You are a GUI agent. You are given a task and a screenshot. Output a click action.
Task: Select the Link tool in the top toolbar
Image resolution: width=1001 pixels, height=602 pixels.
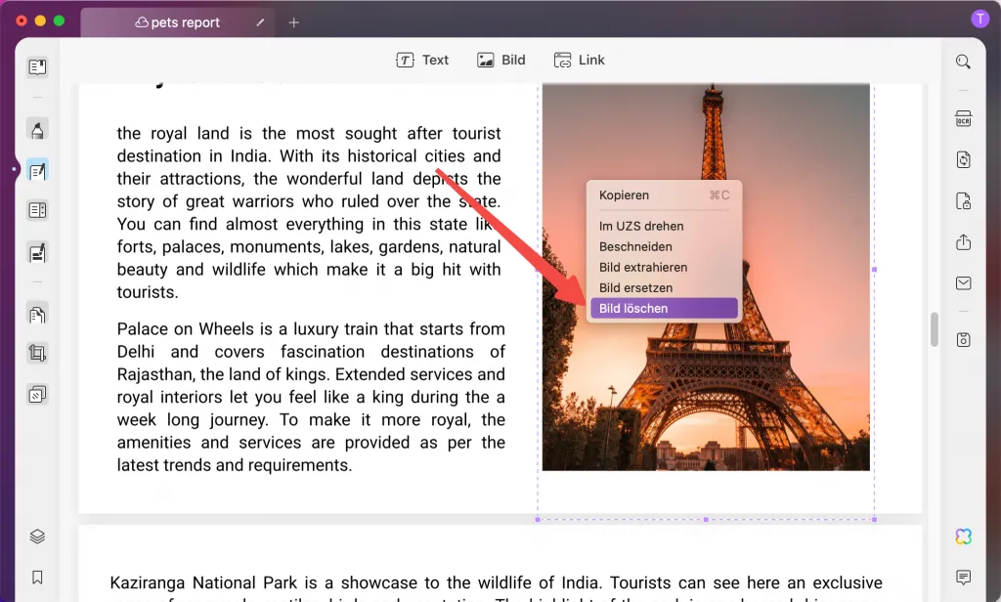click(579, 60)
